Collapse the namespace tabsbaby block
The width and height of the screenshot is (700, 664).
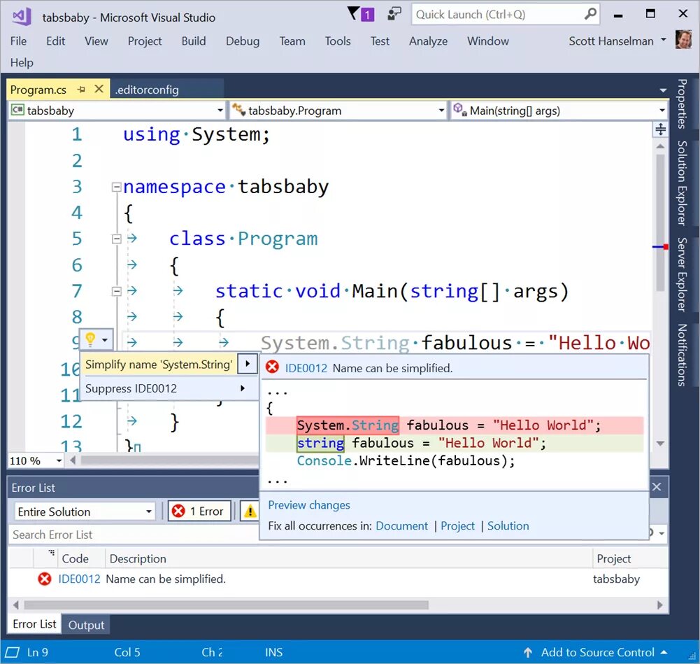(117, 187)
